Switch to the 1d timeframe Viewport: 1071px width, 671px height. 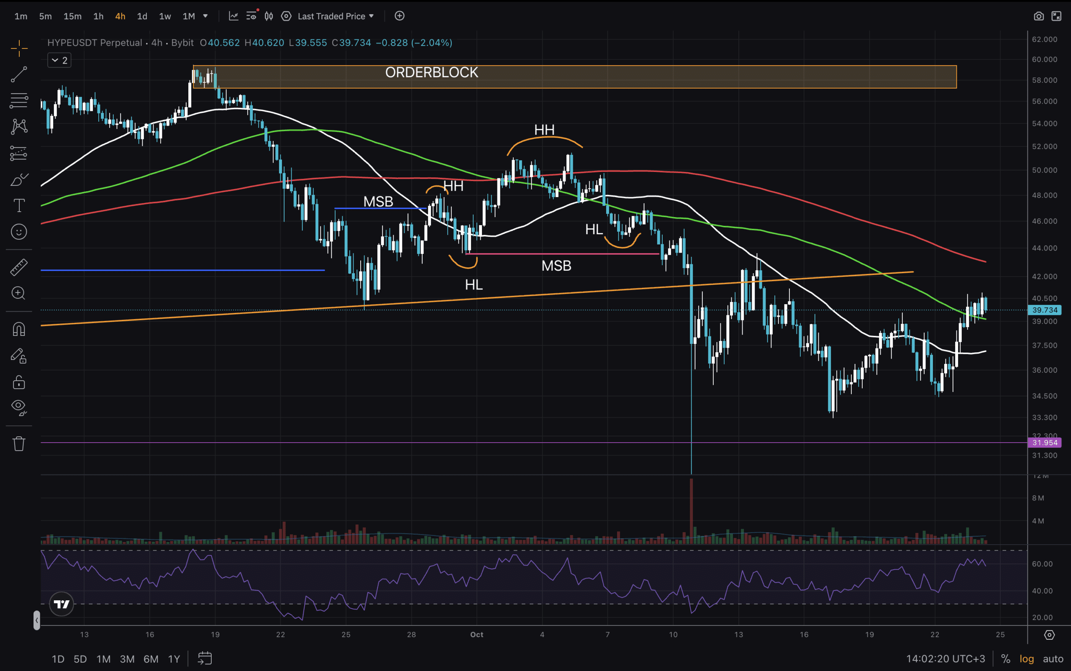(142, 16)
